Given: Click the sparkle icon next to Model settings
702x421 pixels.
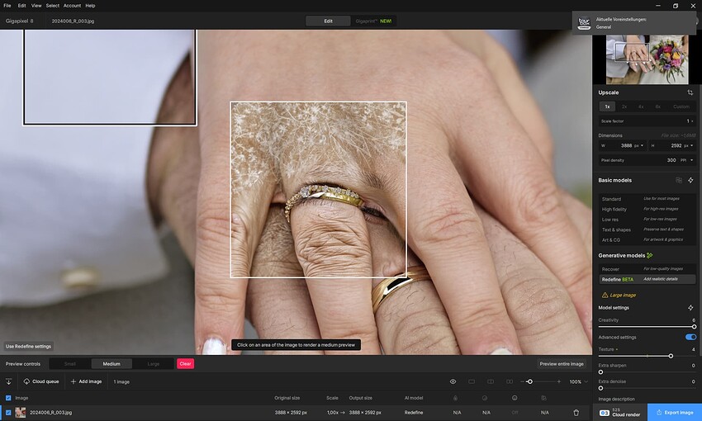Looking at the screenshot, I should point(690,308).
